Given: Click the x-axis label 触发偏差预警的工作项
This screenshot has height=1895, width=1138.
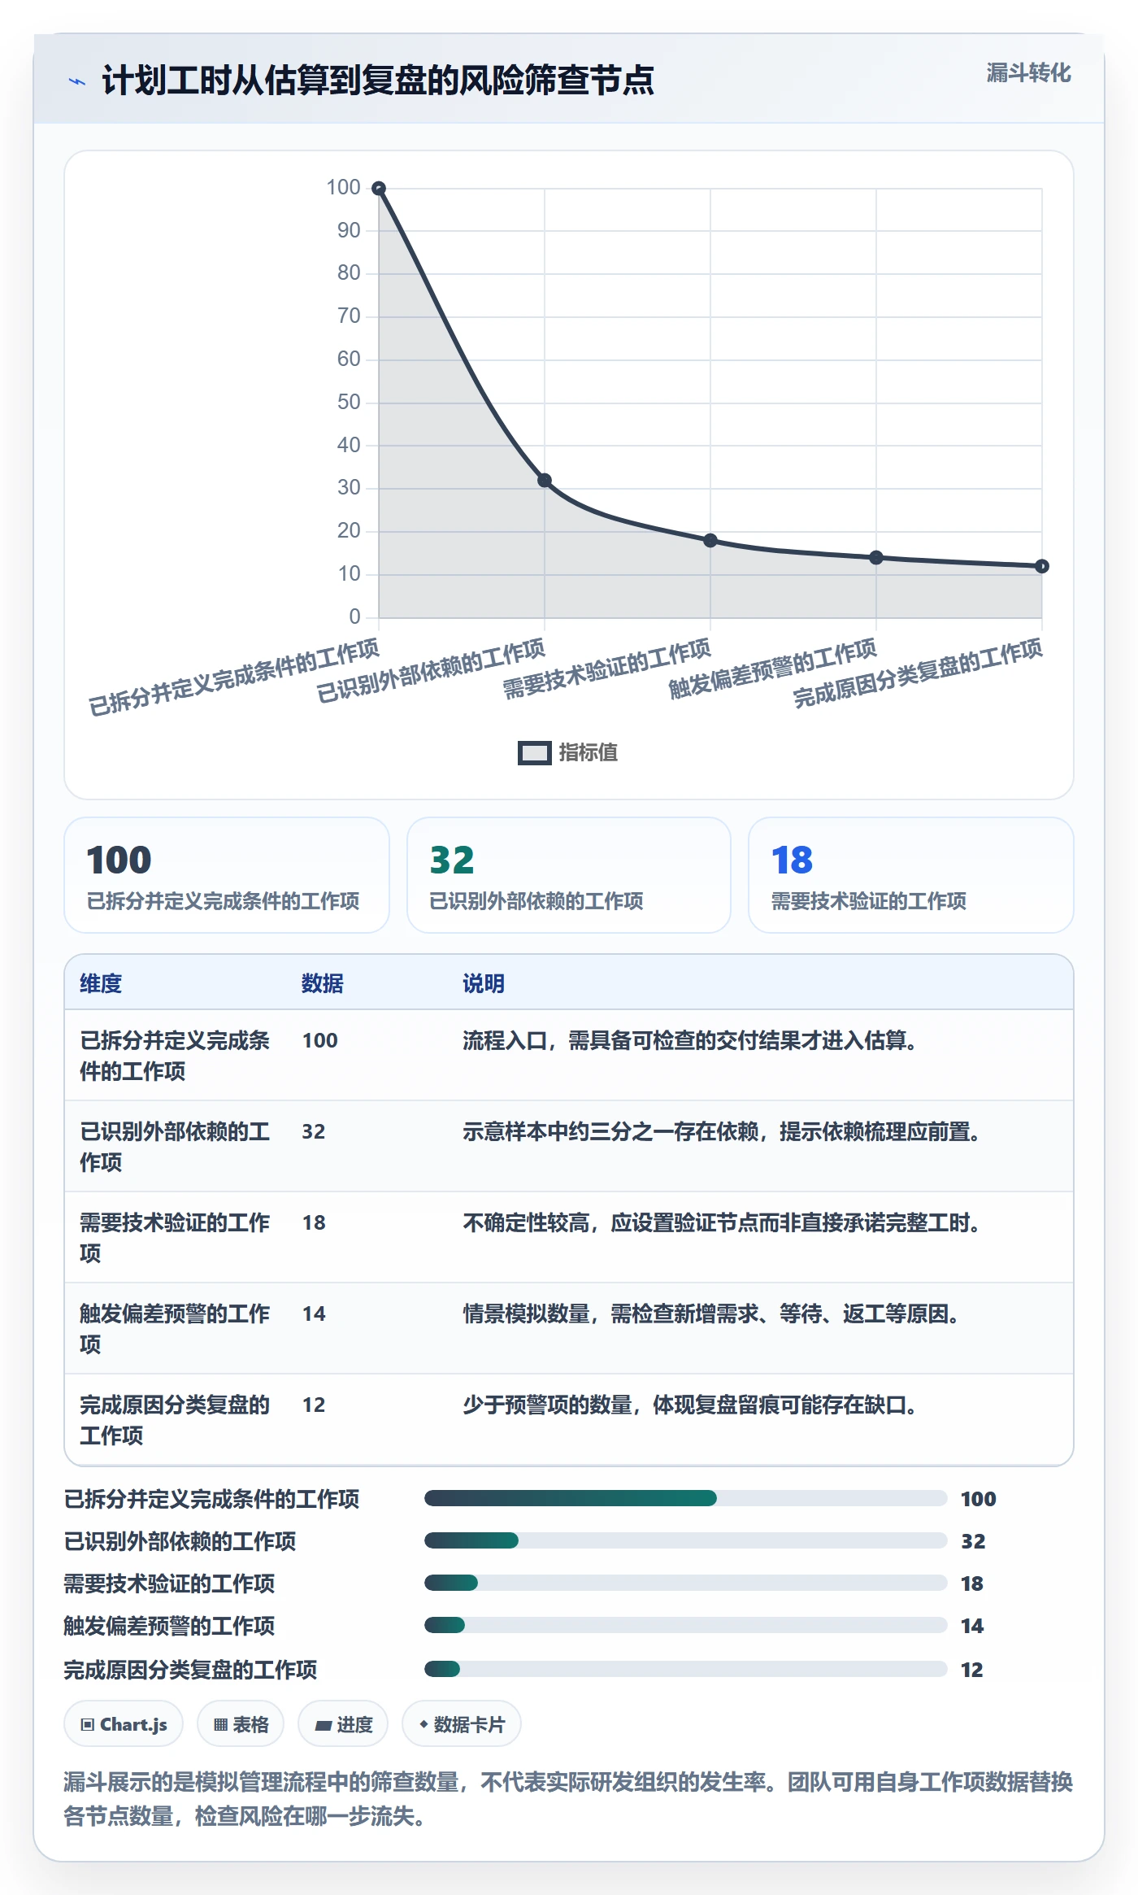Looking at the screenshot, I should pos(773,669).
